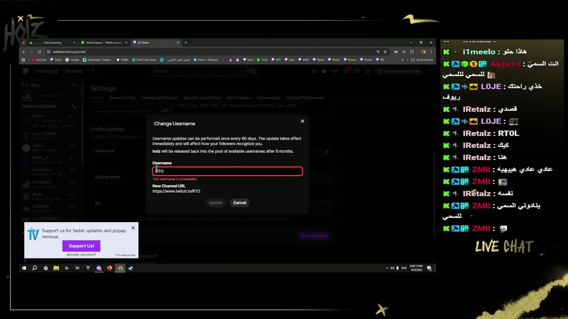Open the Muath bookmark
The width and height of the screenshot is (568, 319).
click(x=366, y=60)
